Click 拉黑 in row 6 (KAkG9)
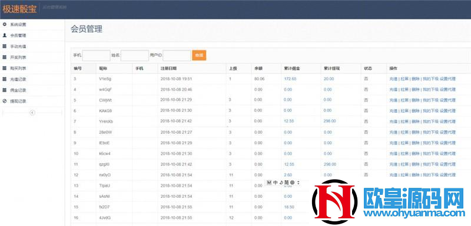This screenshot has width=471, height=226. click(x=404, y=111)
